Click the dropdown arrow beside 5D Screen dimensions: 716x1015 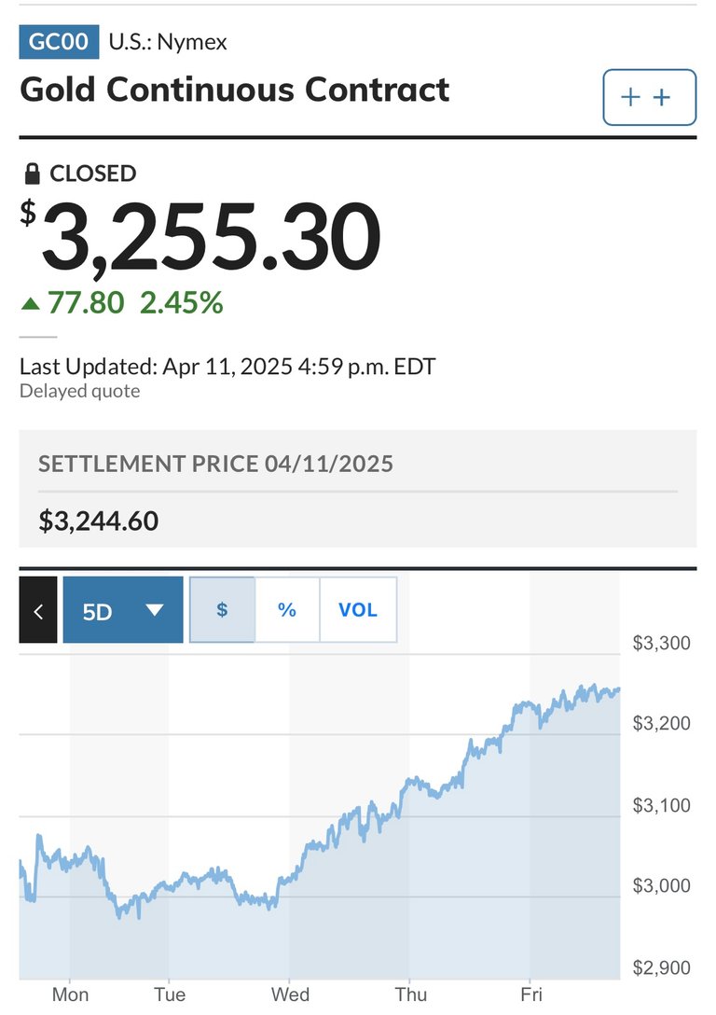(154, 610)
